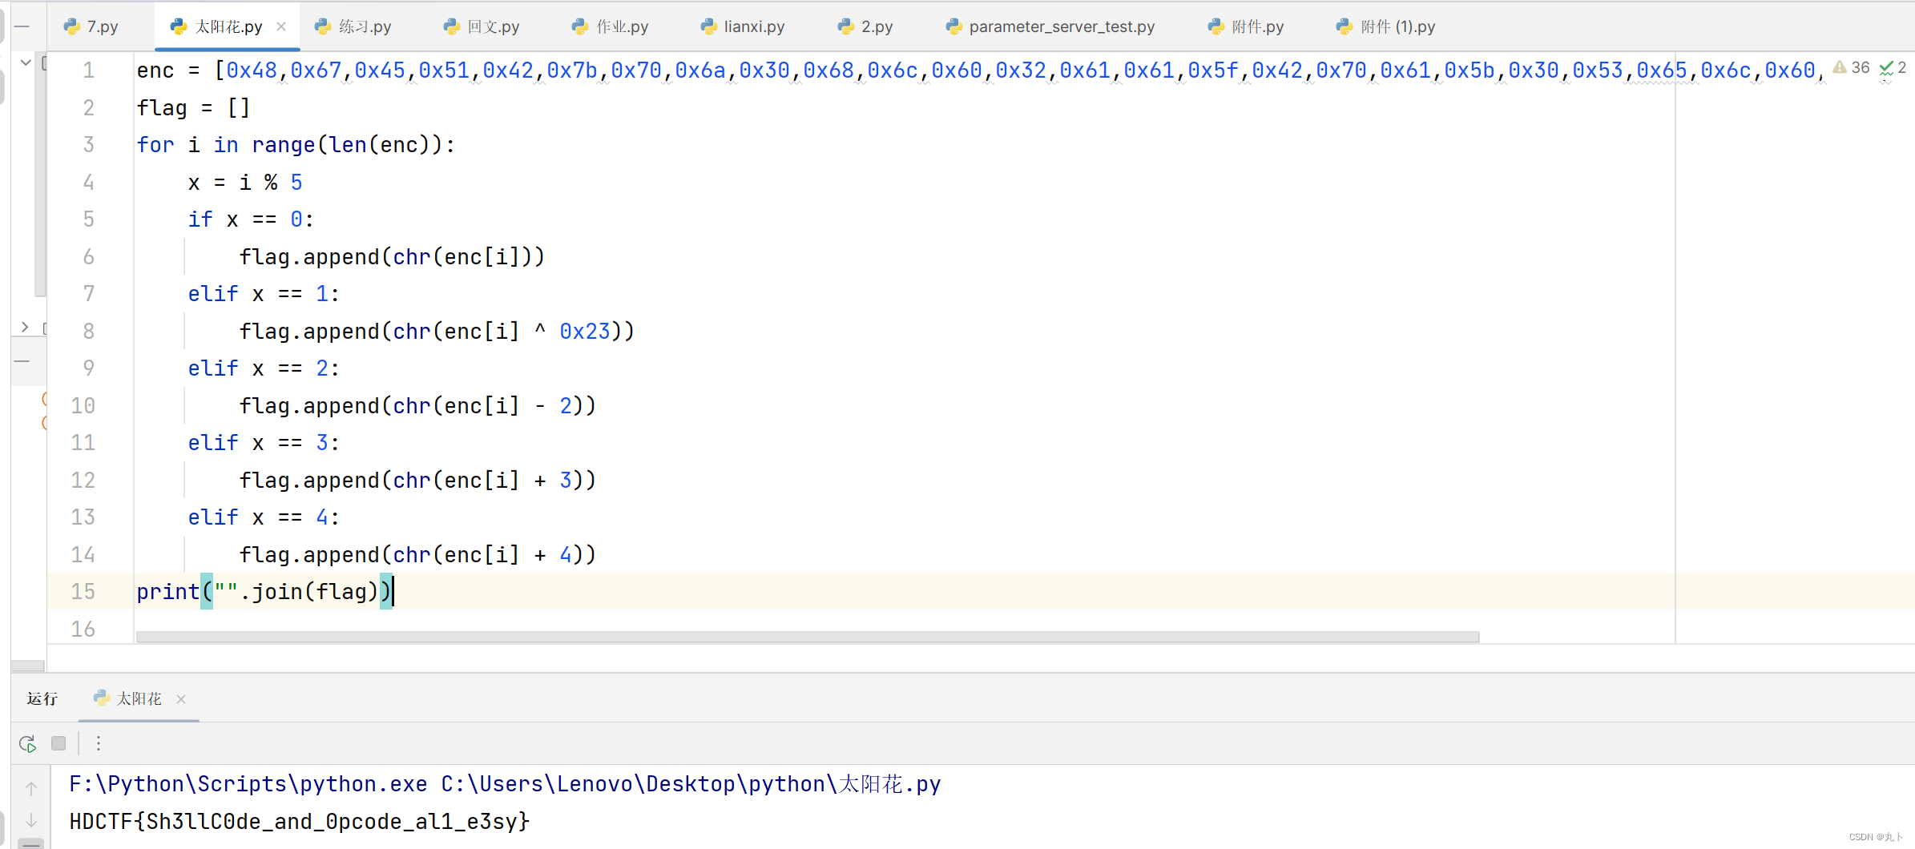The image size is (1915, 849).
Task: Switch to 附件.py tab
Action: pos(1246,26)
